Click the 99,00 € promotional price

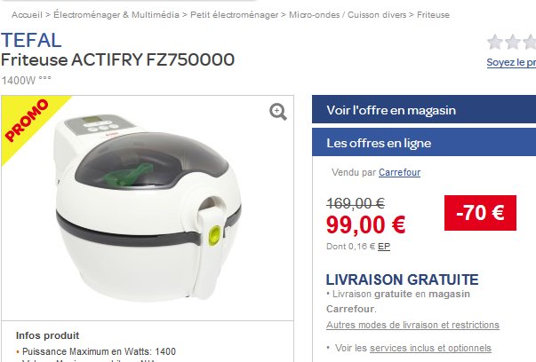(x=365, y=225)
